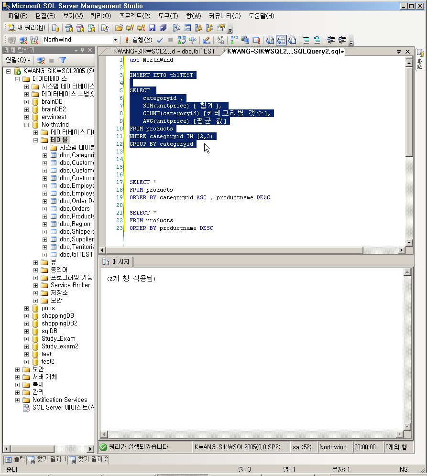
Task: Click the Increase Indent icon
Action: (x=342, y=40)
